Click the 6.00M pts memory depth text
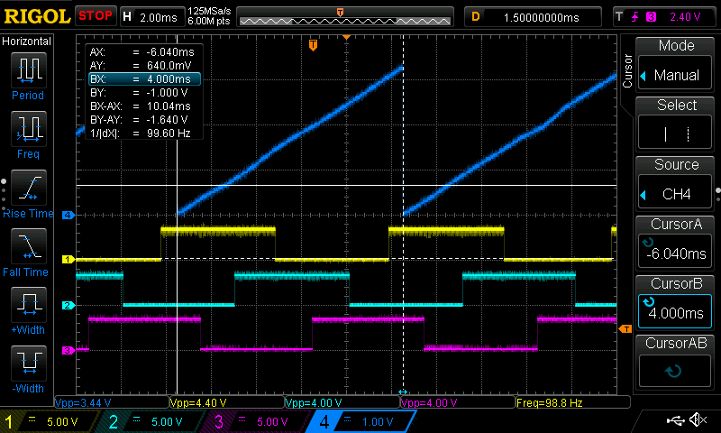This screenshot has height=433, width=721. [209, 21]
